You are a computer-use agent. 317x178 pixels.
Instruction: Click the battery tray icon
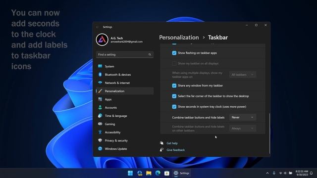291,173
